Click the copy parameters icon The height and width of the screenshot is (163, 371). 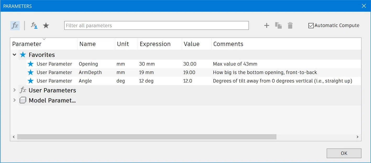[x=278, y=26]
